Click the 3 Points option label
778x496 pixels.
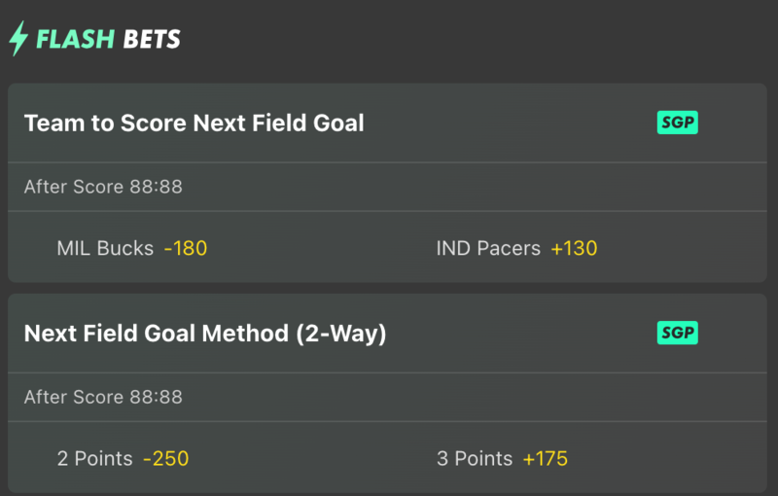point(475,458)
